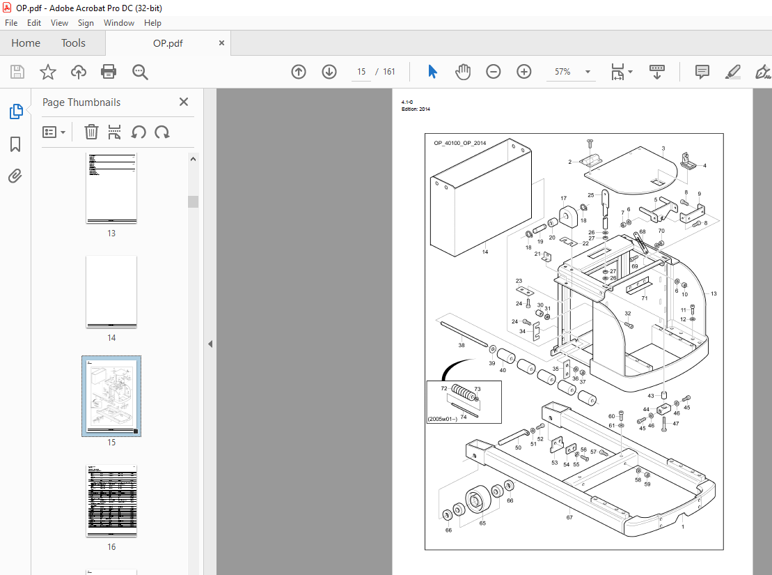
Task: Print the document with printer icon
Action: point(109,72)
